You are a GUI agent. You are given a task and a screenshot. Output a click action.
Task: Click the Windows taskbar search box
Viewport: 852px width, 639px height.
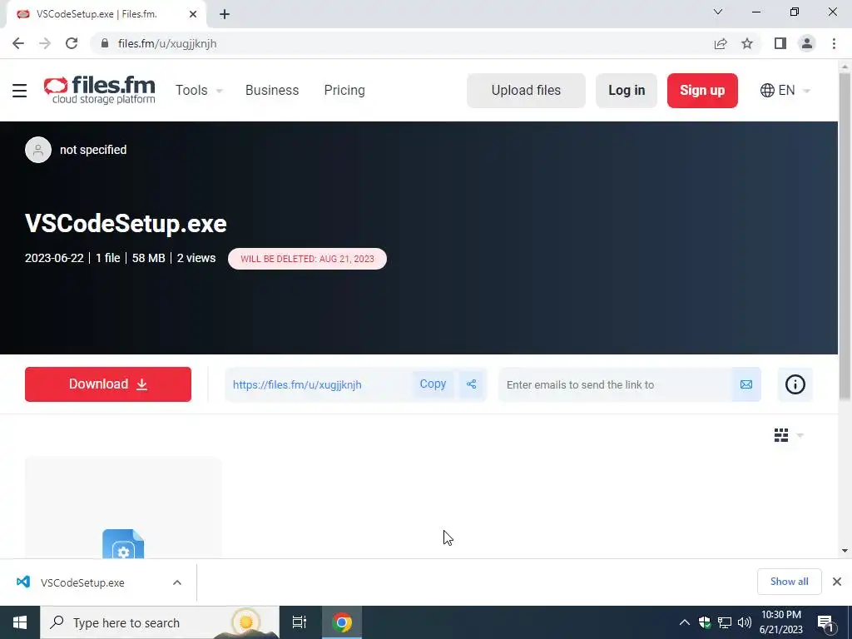160,622
